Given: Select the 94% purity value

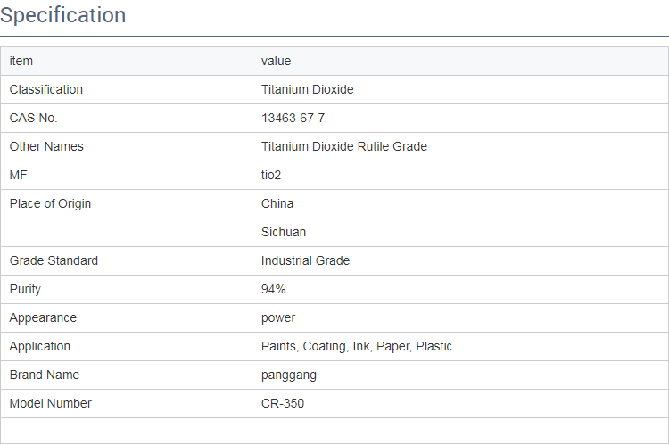Looking at the screenshot, I should pos(273,289).
